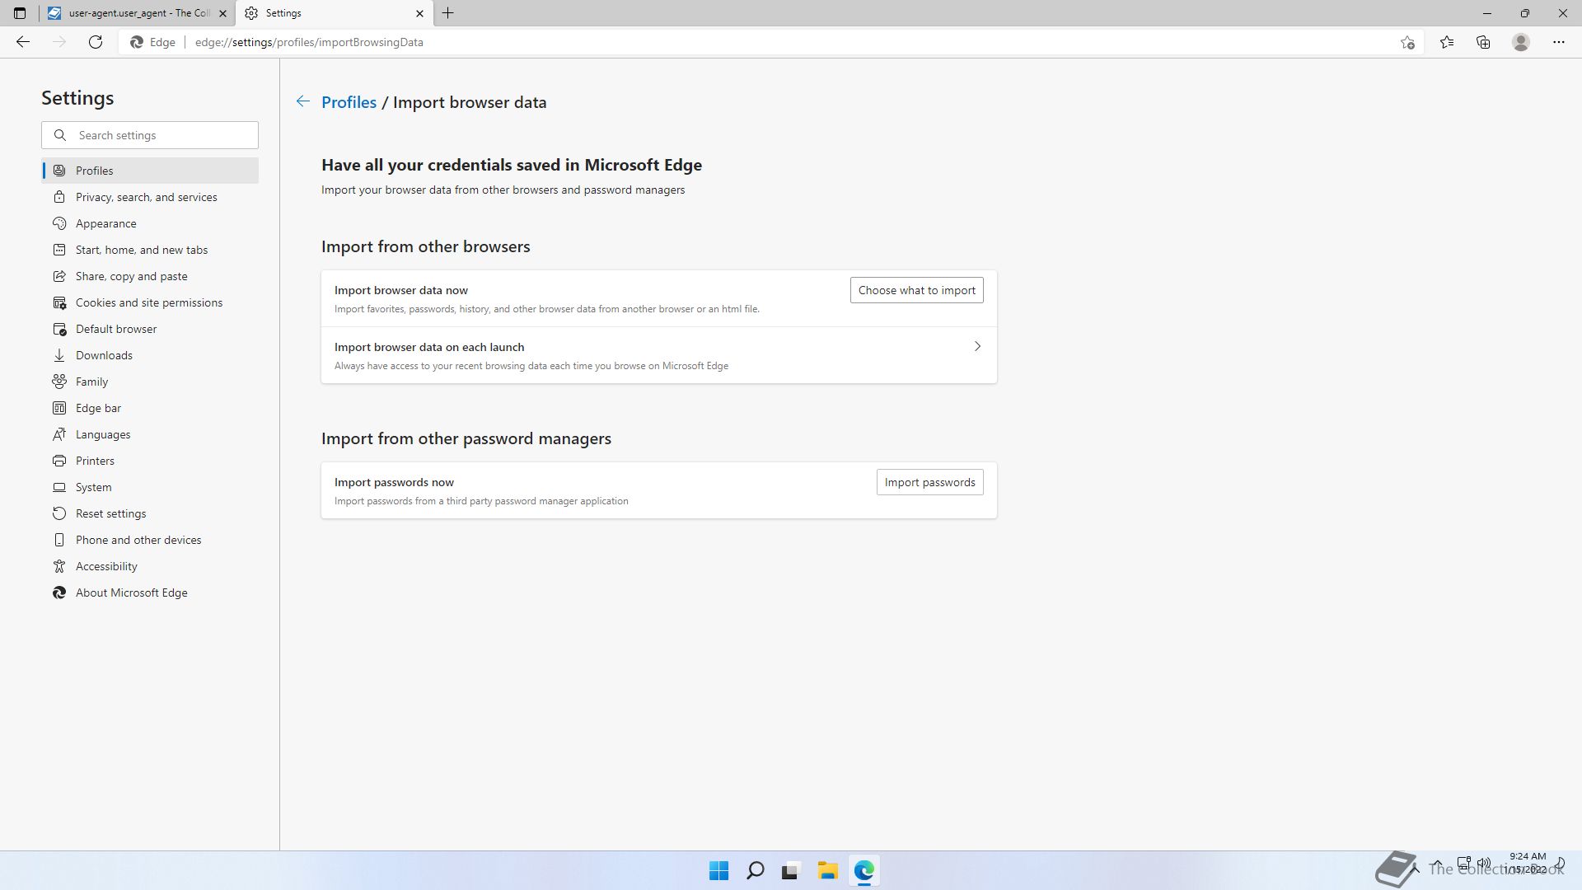Open the profile avatar icon
This screenshot has height=890, width=1582.
[x=1521, y=42]
